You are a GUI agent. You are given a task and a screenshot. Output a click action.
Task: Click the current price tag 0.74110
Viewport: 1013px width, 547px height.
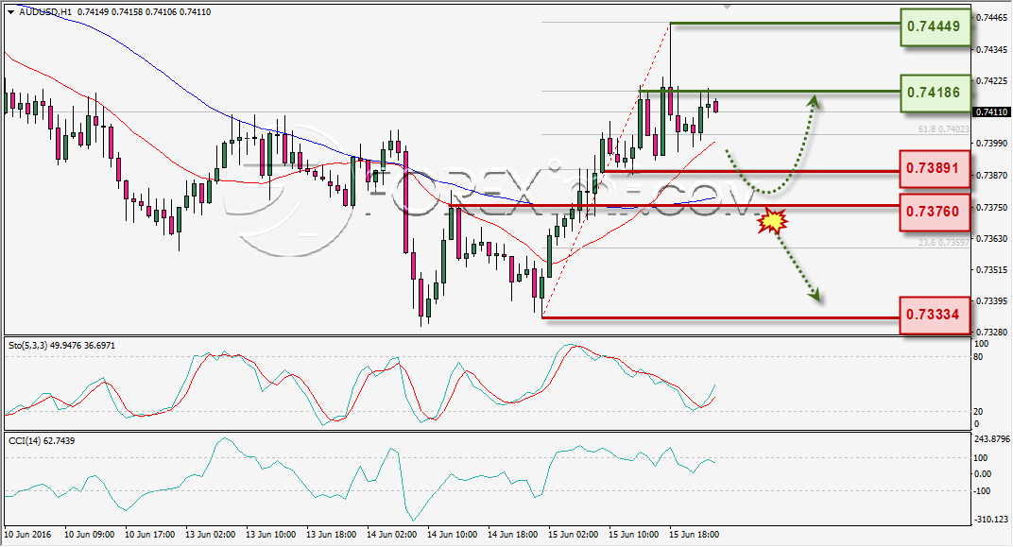point(991,111)
